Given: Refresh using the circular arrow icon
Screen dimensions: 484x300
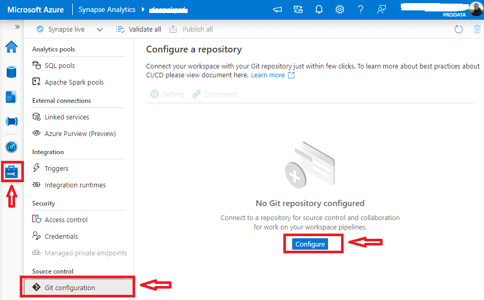Looking at the screenshot, I should pyautogui.click(x=458, y=30).
